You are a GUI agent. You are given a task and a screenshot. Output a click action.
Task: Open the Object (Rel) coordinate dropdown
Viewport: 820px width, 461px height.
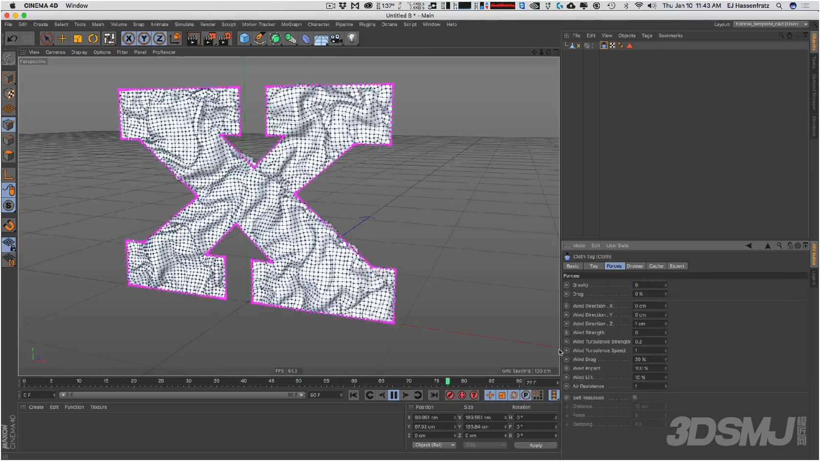(434, 445)
